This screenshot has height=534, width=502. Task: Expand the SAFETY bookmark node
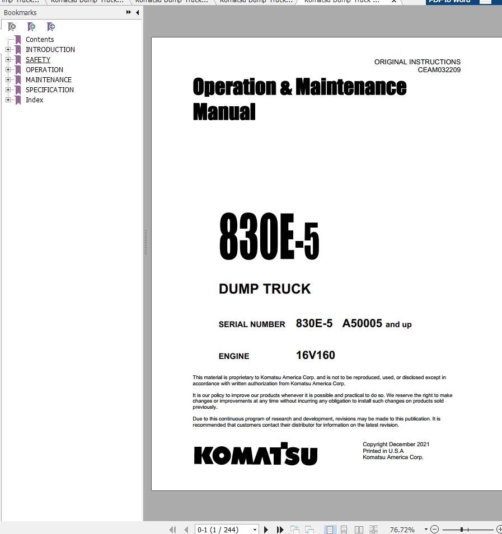click(8, 60)
